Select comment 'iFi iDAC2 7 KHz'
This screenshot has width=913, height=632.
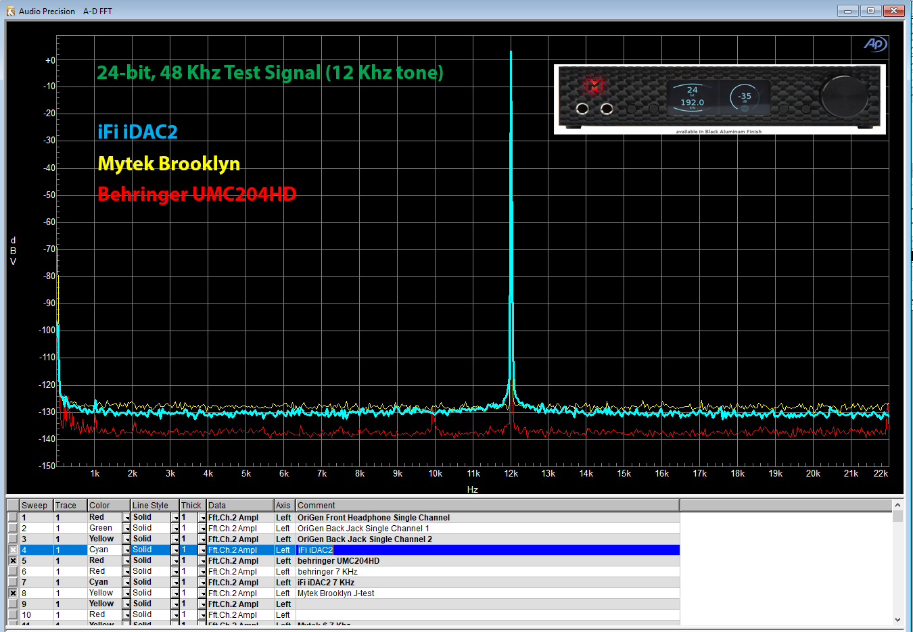pyautogui.click(x=326, y=583)
